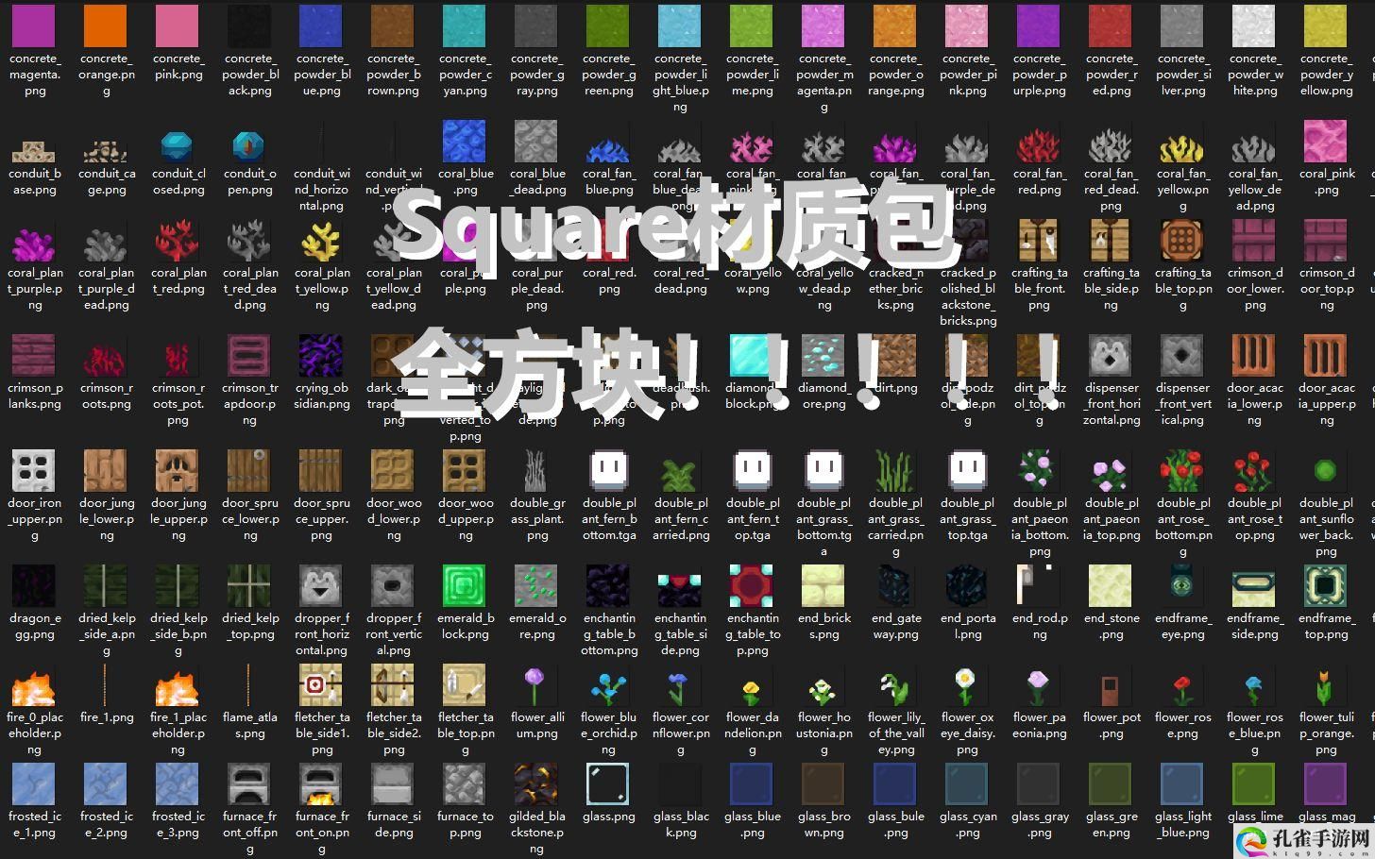Select crafting_table_top.png icon
The height and width of the screenshot is (859, 1375).
point(1182,240)
